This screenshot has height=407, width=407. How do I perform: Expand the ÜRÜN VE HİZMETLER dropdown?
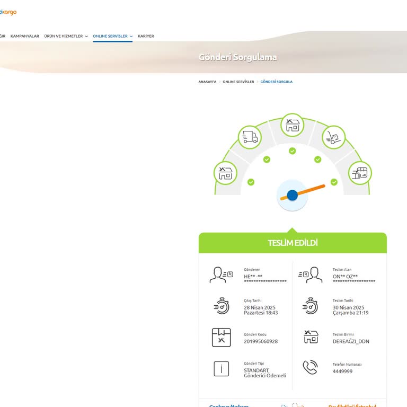(66, 36)
